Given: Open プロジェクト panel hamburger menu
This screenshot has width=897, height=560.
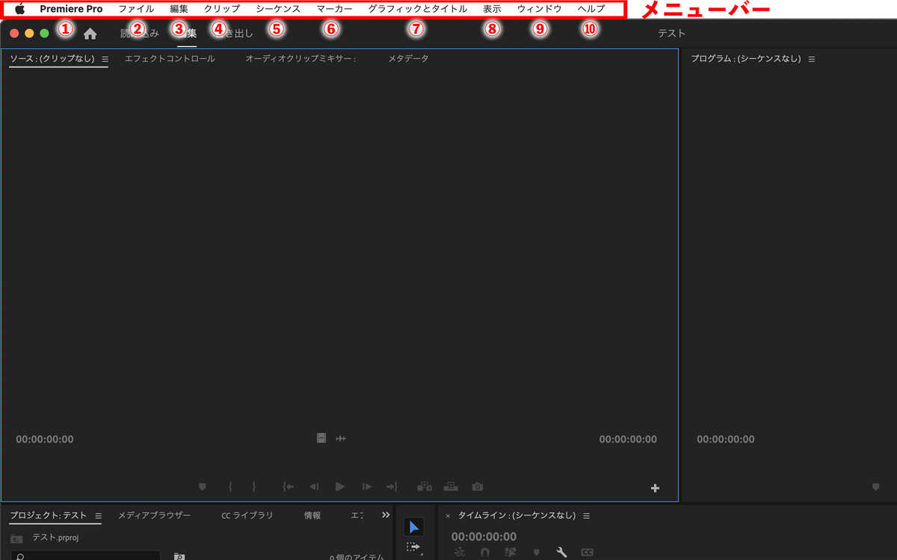Looking at the screenshot, I should 98,516.
